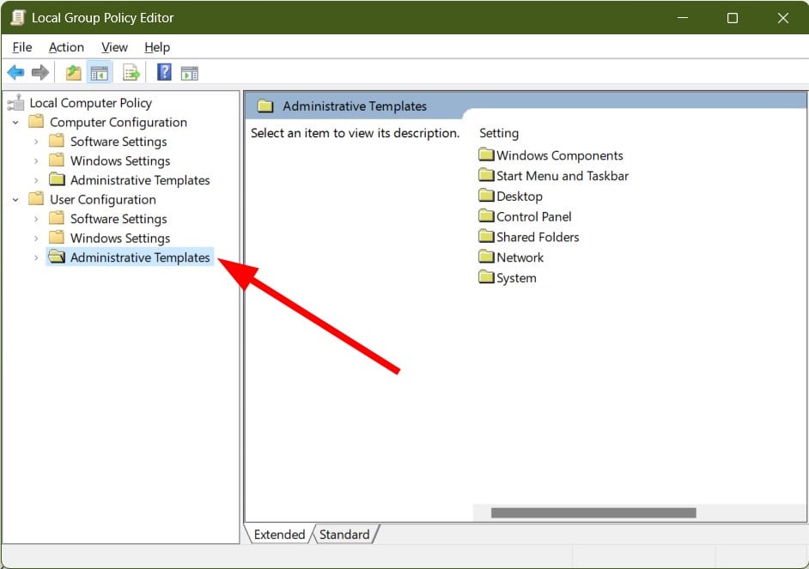Select User Configuration tree label
809x569 pixels.
pyautogui.click(x=103, y=199)
